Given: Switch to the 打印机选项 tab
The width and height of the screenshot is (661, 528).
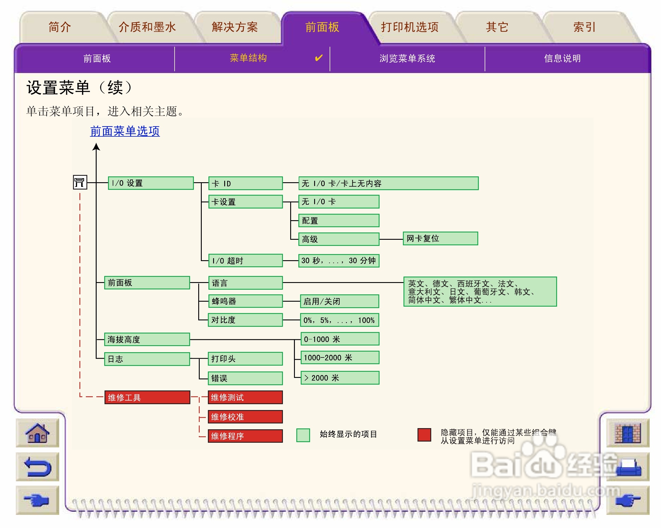Looking at the screenshot, I should pos(410,27).
